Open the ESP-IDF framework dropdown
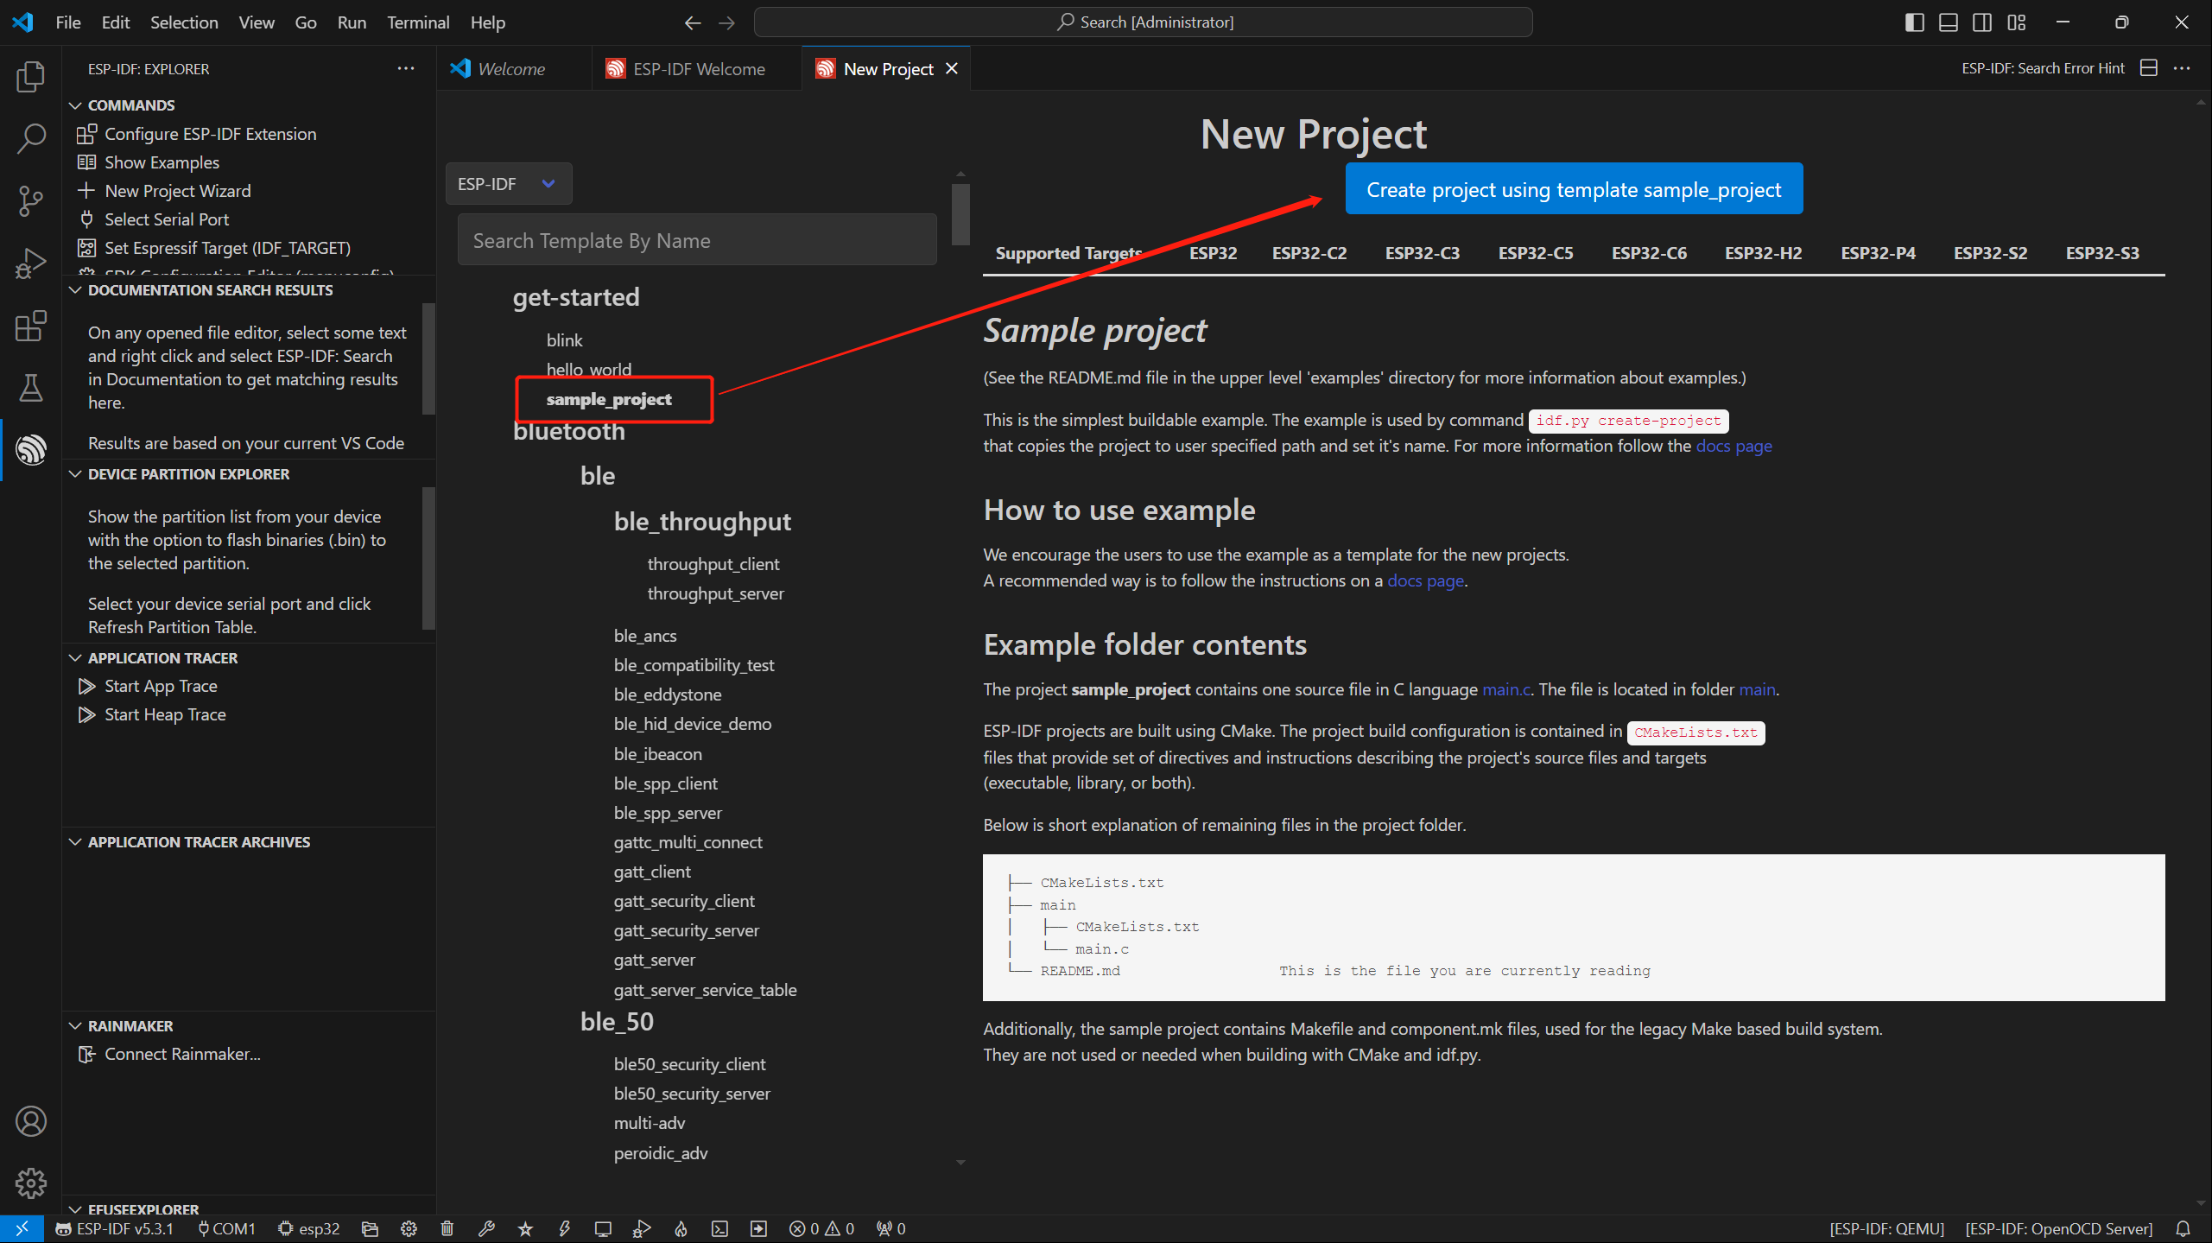This screenshot has width=2212, height=1243. [x=509, y=184]
